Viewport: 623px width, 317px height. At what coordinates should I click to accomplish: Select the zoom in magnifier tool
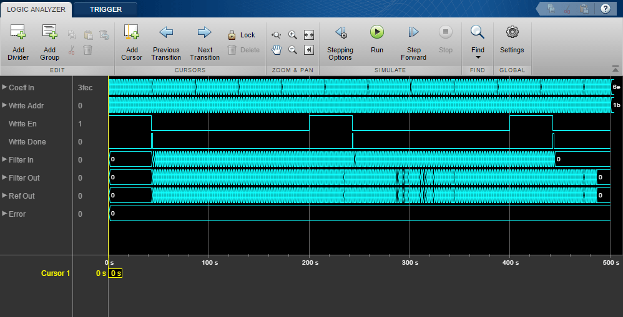[x=293, y=35]
